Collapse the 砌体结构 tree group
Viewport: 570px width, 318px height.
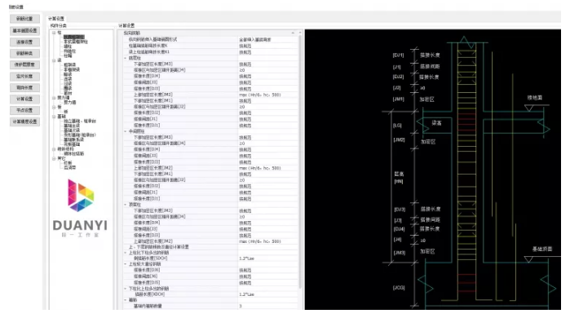pyautogui.click(x=54, y=149)
